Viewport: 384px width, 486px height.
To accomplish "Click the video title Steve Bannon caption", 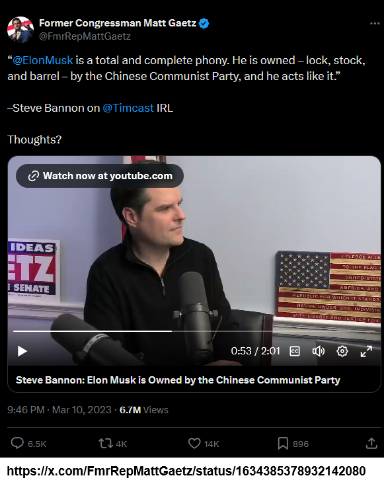I will pyautogui.click(x=178, y=380).
